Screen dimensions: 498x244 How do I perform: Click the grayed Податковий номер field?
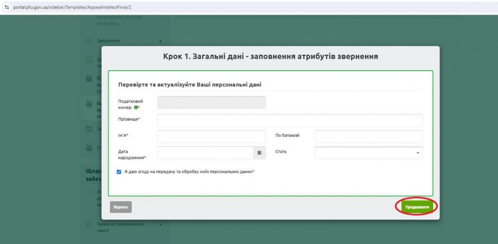[x=211, y=102]
